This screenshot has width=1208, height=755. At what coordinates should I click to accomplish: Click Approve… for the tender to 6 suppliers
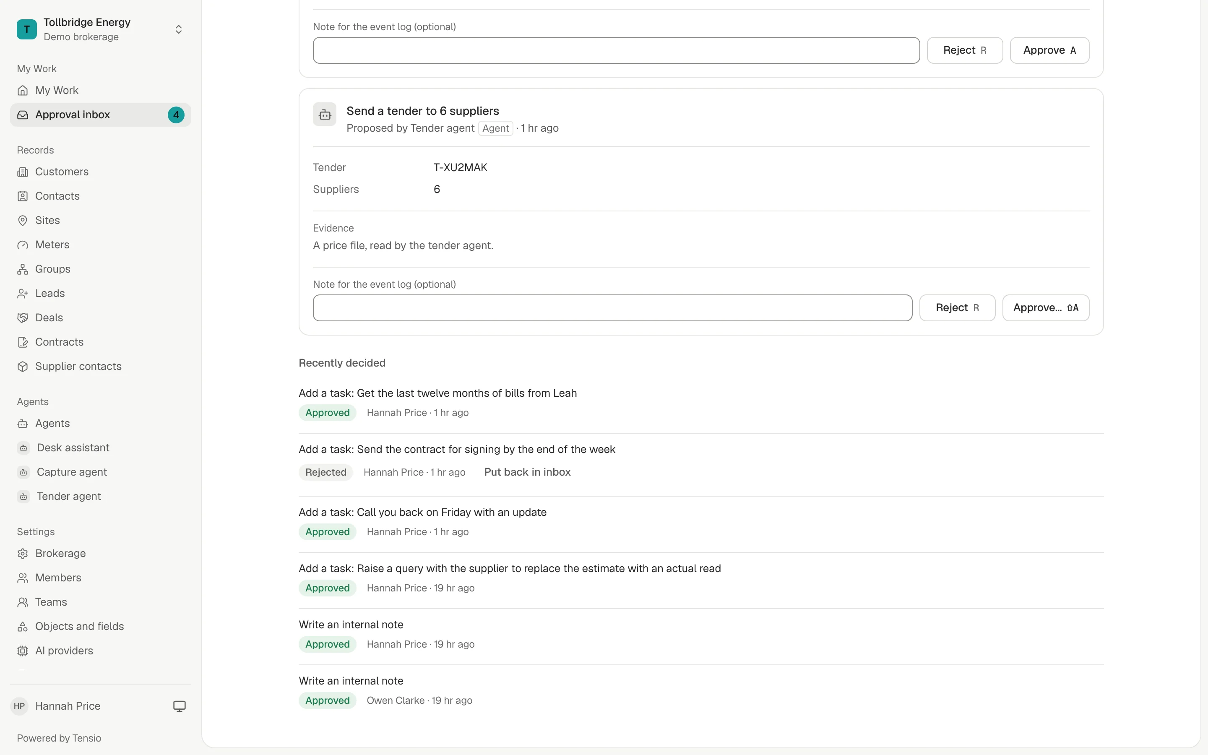point(1046,308)
